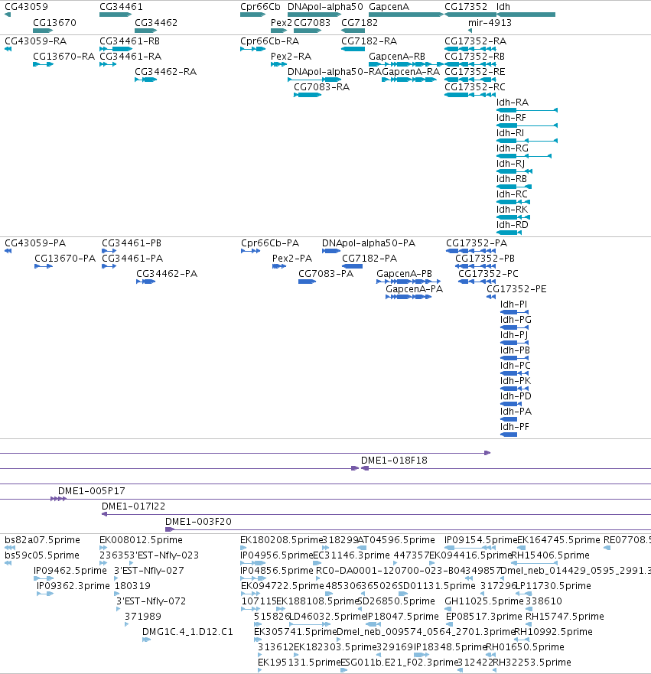Click the CG34462-RA transcript
Image resolution: width=651 pixels, height=674 pixels.
click(146, 80)
